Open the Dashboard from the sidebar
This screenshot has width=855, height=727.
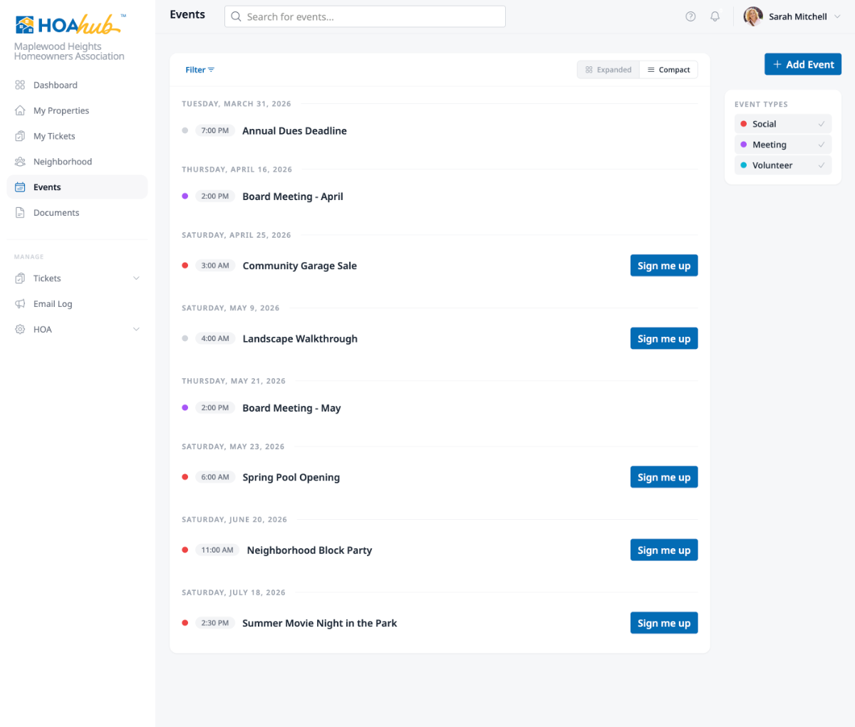(20, 85)
